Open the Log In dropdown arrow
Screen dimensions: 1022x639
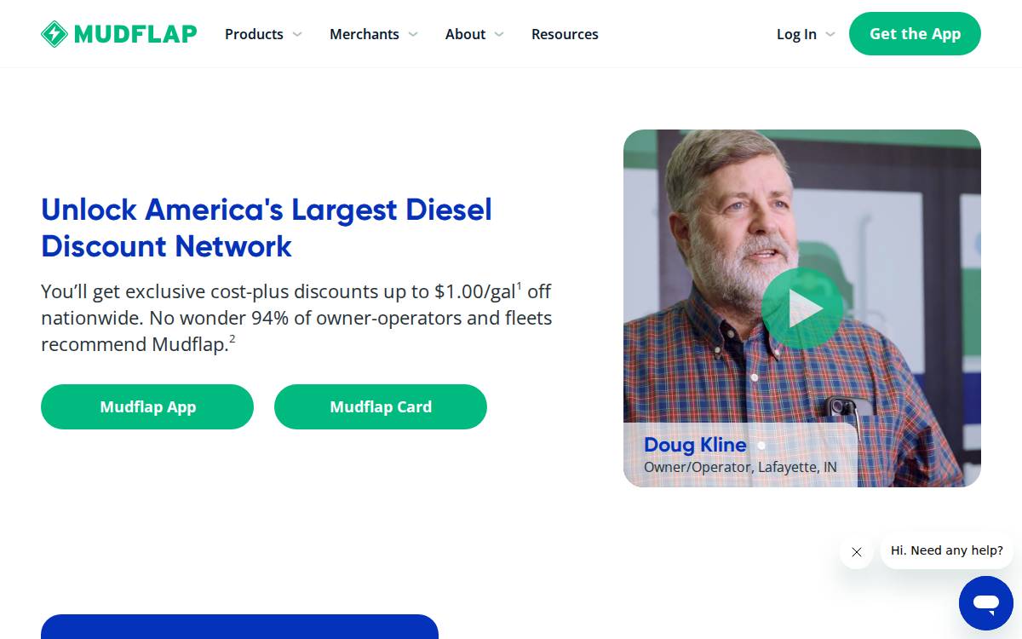click(x=830, y=34)
